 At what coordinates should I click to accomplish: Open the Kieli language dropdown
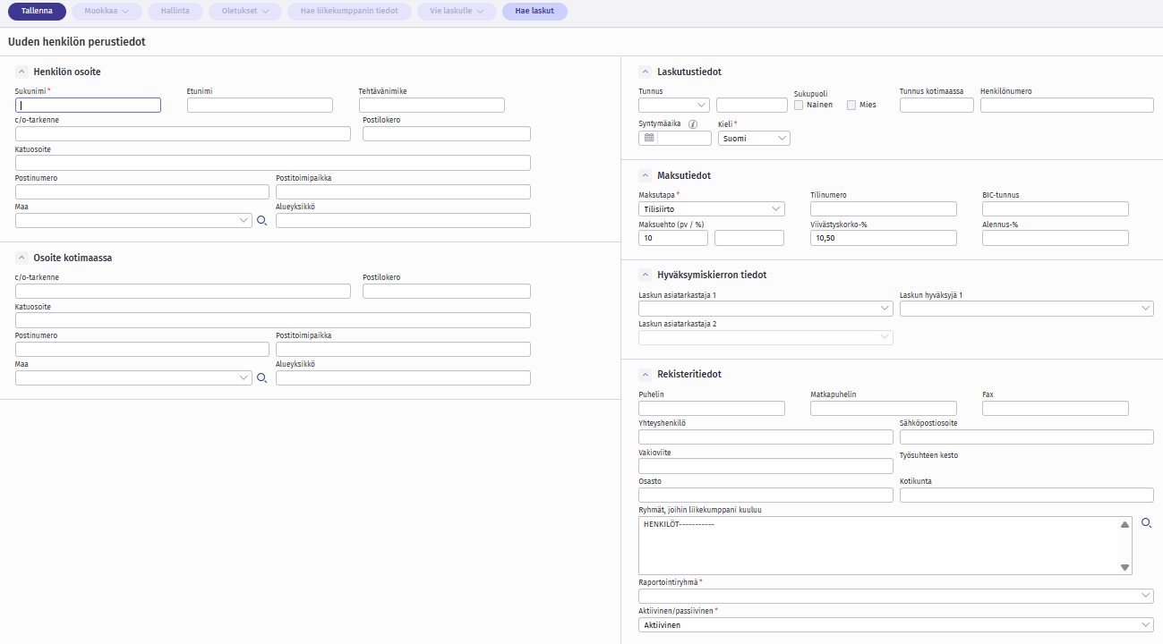tap(754, 139)
